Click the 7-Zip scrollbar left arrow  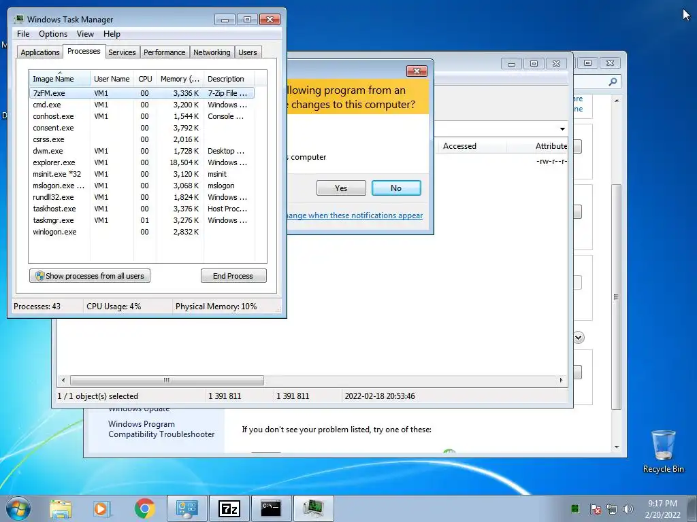click(x=63, y=381)
